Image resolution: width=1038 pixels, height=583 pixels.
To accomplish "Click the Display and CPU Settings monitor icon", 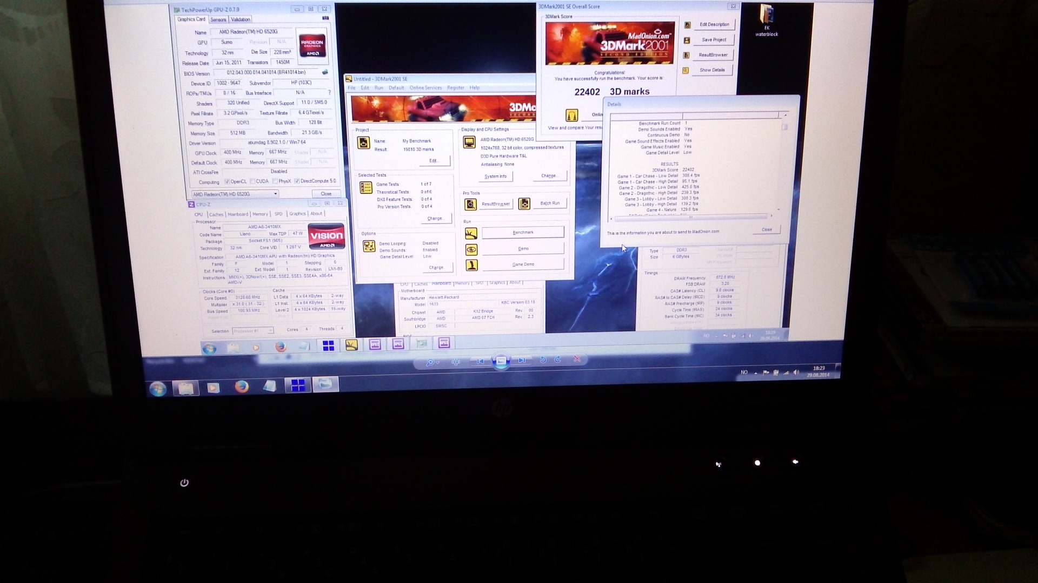I will pyautogui.click(x=469, y=142).
